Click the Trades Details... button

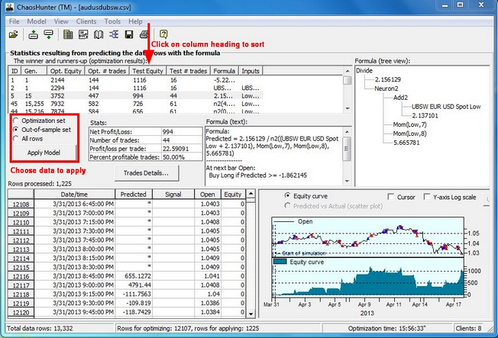click(146, 173)
